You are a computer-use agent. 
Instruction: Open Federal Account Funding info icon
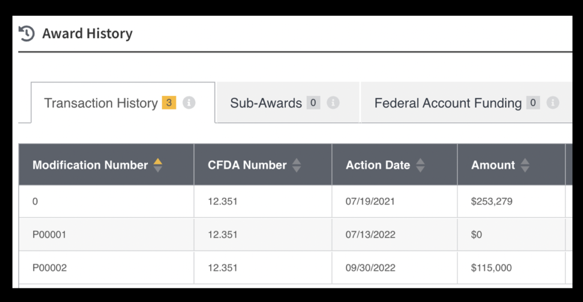(552, 102)
